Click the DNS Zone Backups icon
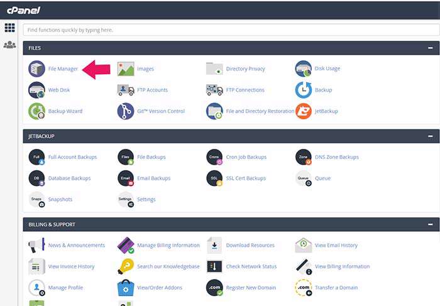 (x=304, y=157)
